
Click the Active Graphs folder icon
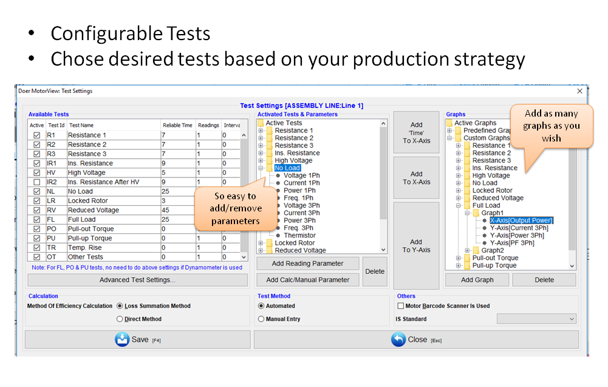pyautogui.click(x=450, y=123)
